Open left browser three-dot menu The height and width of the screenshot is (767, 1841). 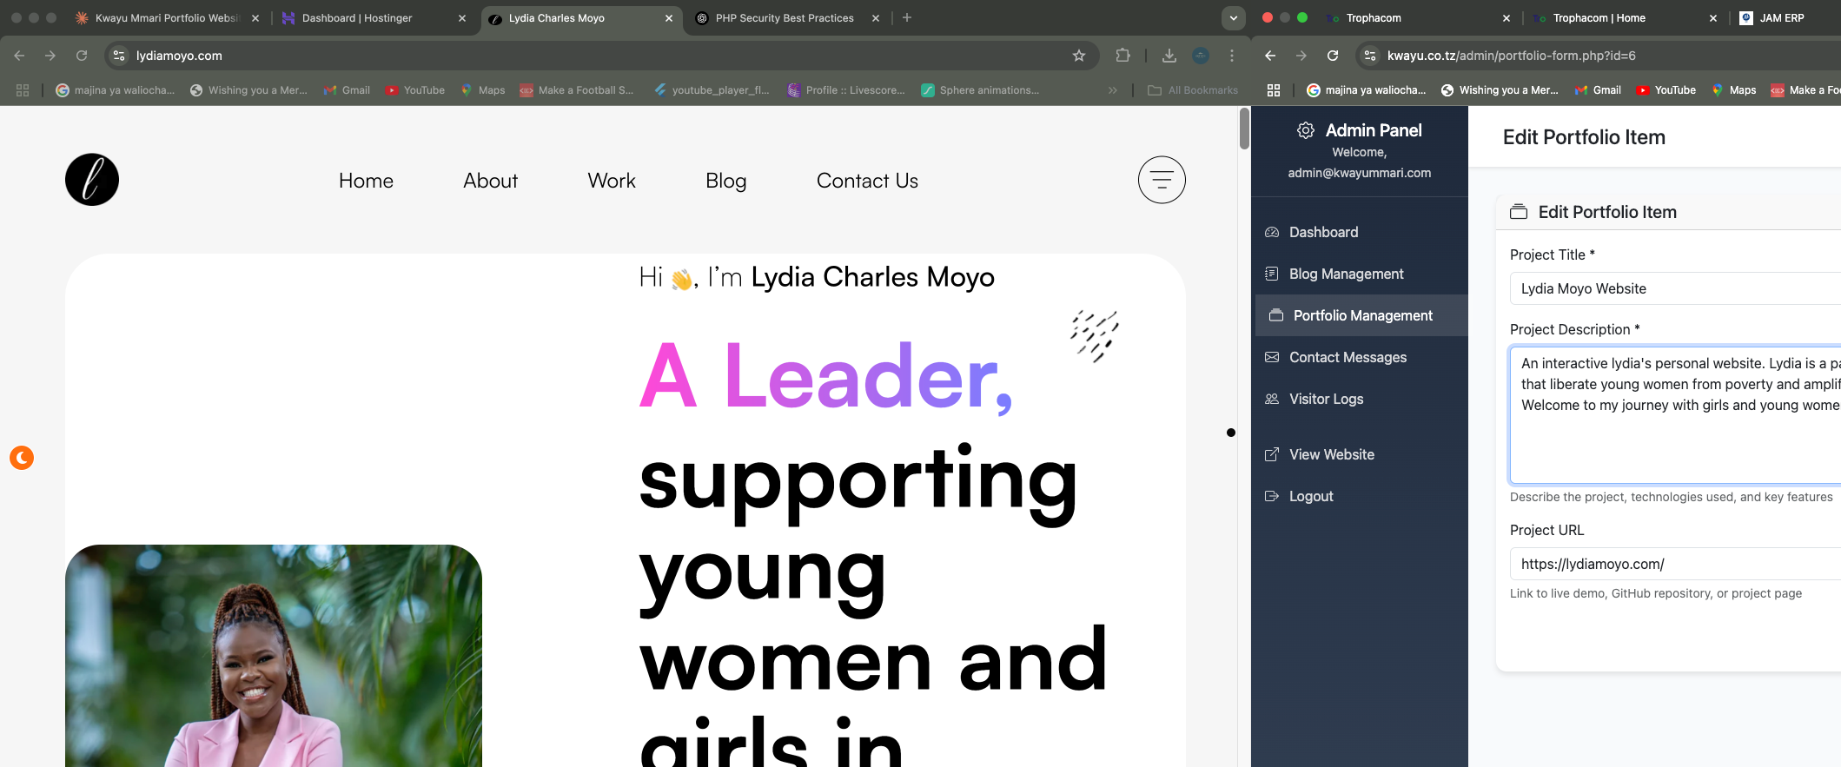coord(1232,56)
